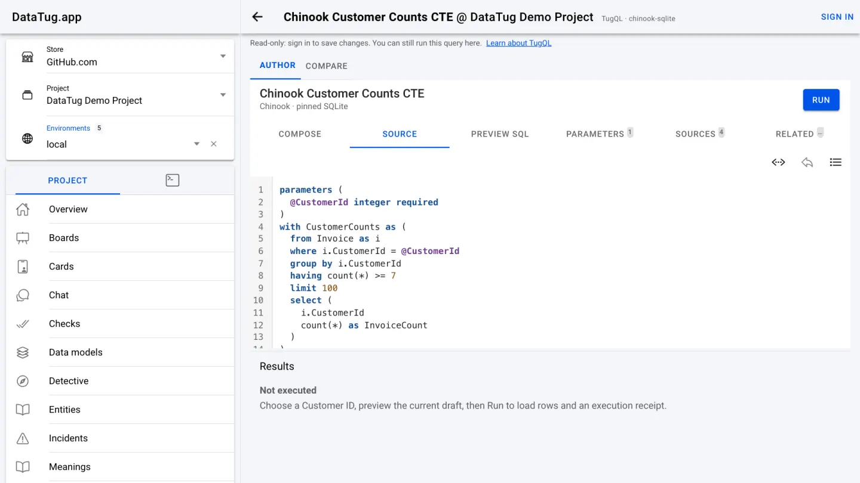Open the terminal console tab icon

pyautogui.click(x=173, y=180)
